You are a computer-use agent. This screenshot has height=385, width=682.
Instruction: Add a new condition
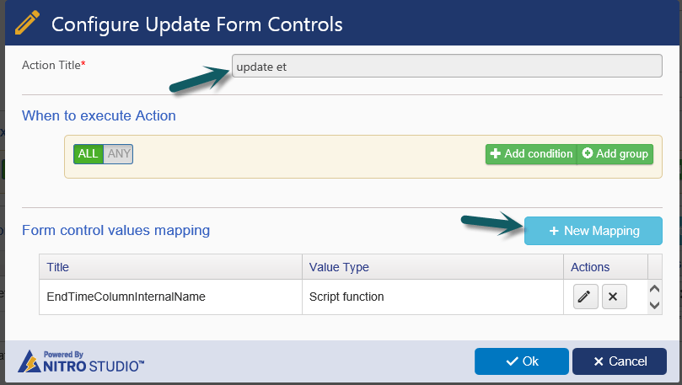(531, 154)
